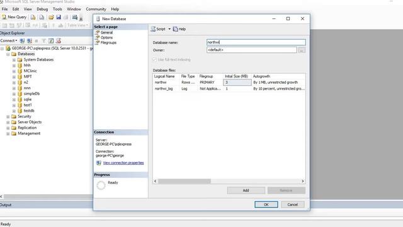Collapse the Databases folder node

8,54
